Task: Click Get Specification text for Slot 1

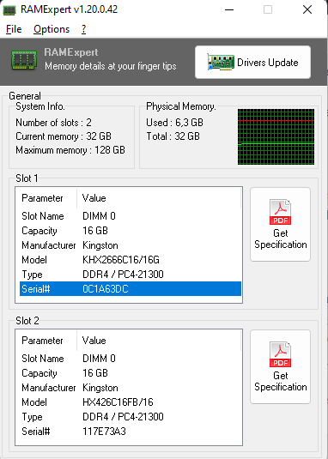Action: click(x=281, y=239)
